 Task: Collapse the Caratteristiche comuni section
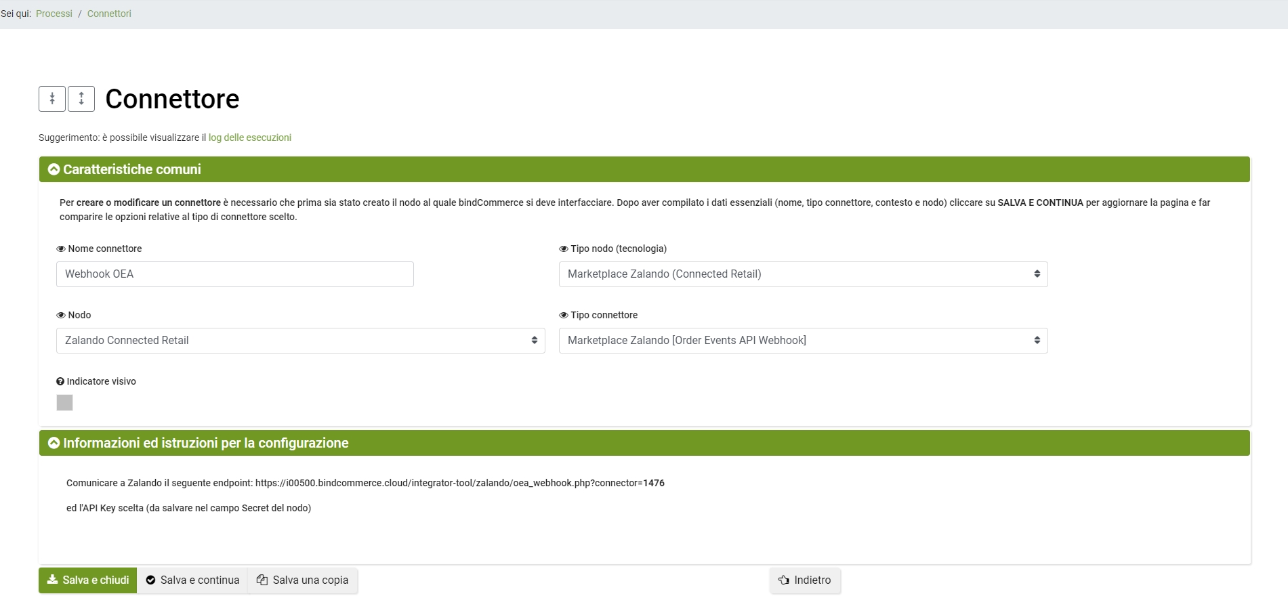[54, 169]
